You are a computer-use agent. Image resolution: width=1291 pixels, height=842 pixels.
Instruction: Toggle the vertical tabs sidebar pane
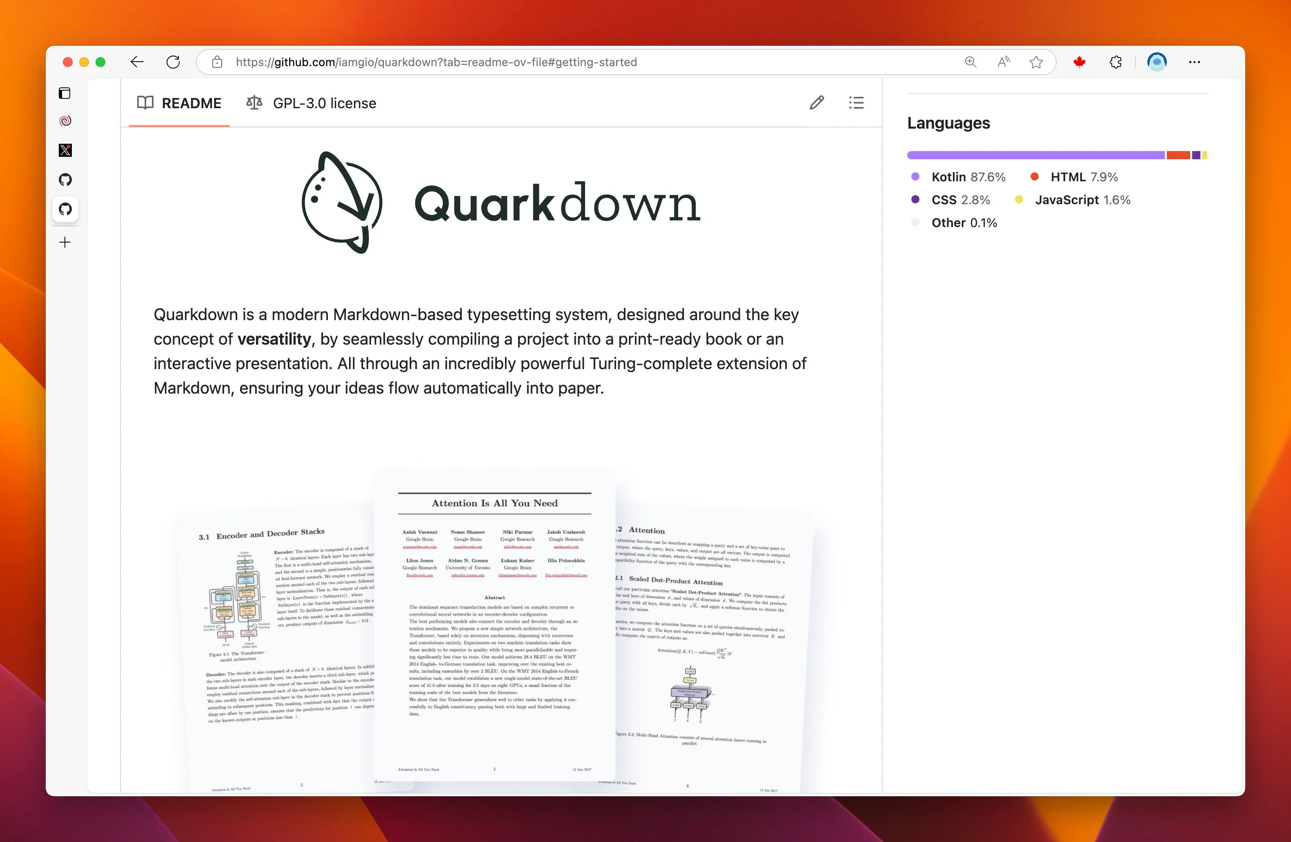(x=65, y=94)
